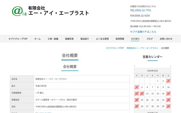Click the 代表取締役 row label
This screenshot has width=181, height=113.
coord(16,93)
